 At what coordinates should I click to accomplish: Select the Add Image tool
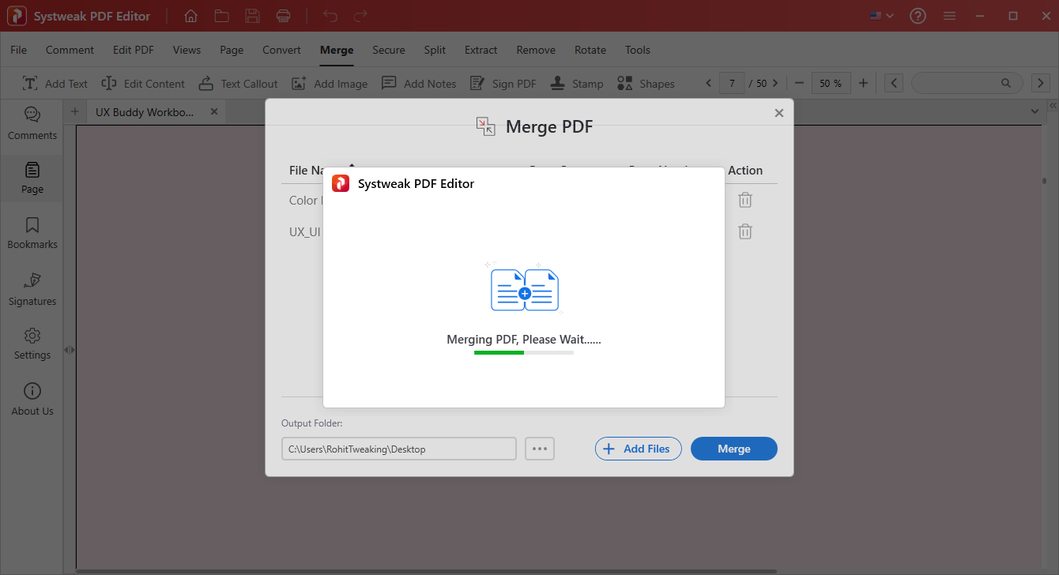coord(330,83)
